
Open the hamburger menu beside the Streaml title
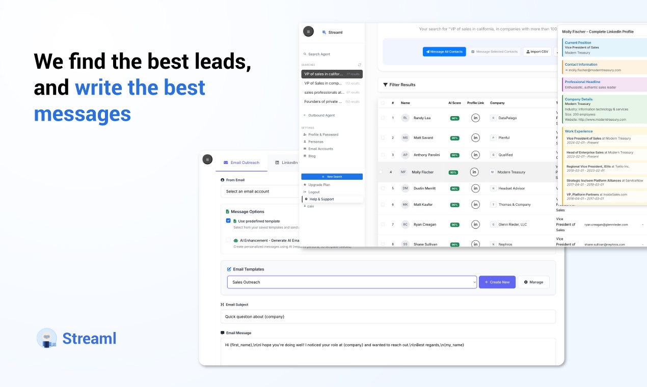pyautogui.click(x=308, y=32)
